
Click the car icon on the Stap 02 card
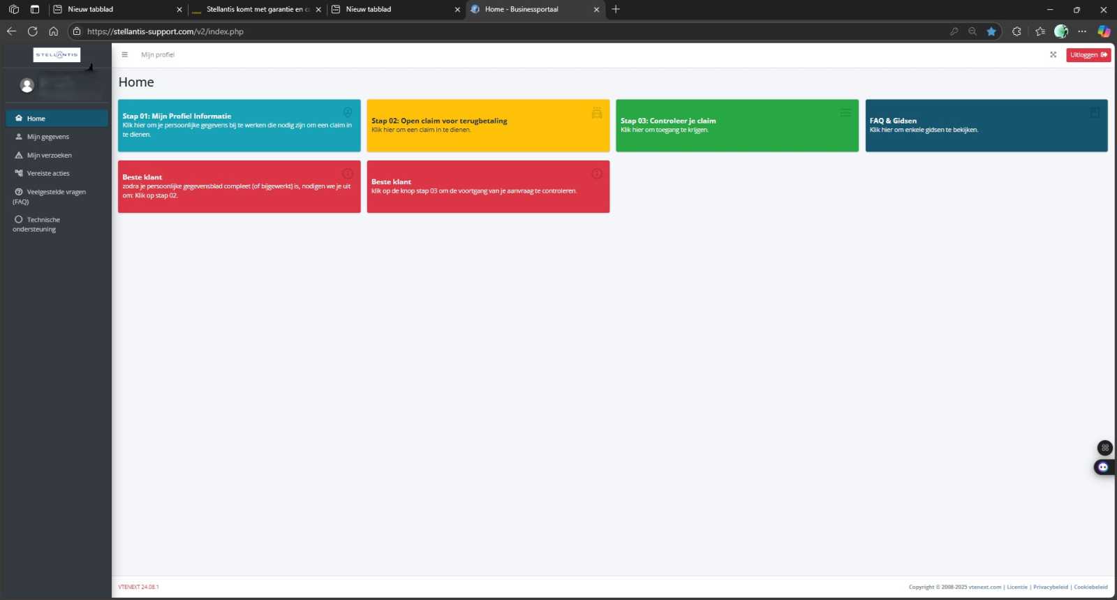coord(596,112)
